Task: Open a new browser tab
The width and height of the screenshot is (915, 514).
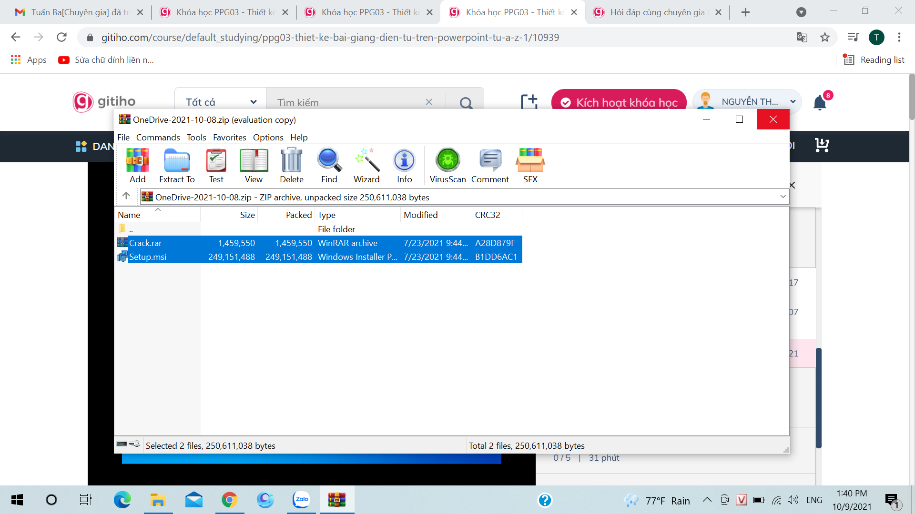Action: tap(746, 12)
